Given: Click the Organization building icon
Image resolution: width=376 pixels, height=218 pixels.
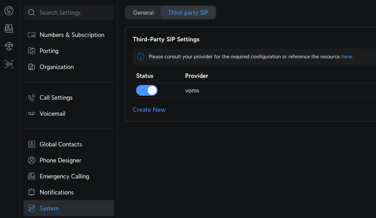Looking at the screenshot, I should coord(32,67).
